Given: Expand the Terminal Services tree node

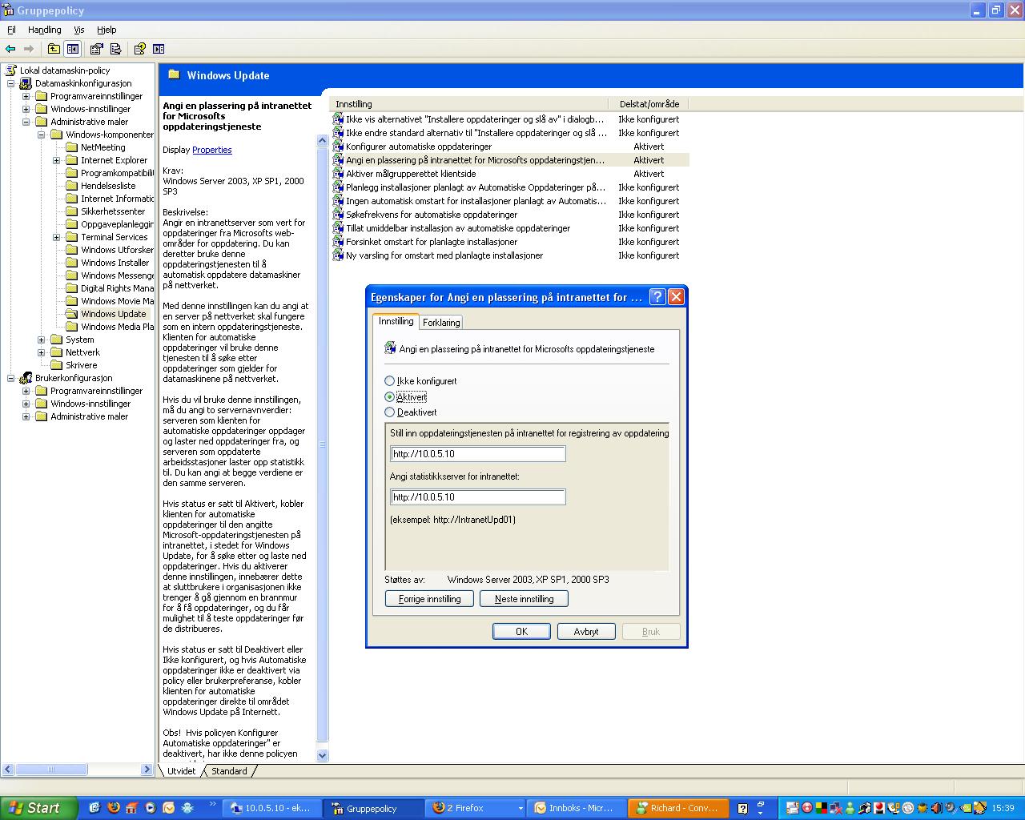Looking at the screenshot, I should pos(56,237).
